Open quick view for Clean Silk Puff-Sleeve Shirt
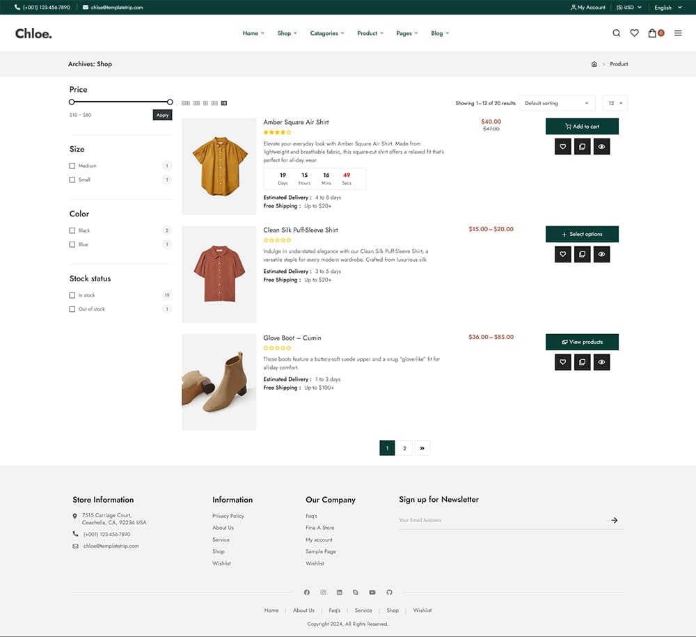 click(601, 254)
